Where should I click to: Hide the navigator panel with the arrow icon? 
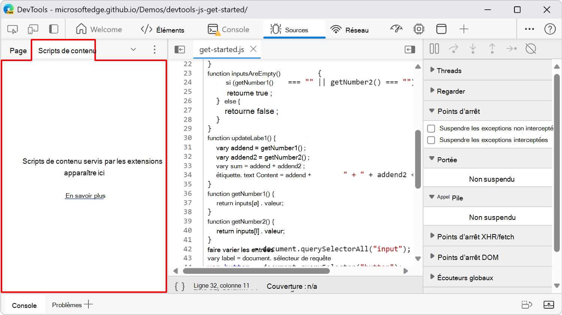(x=179, y=49)
